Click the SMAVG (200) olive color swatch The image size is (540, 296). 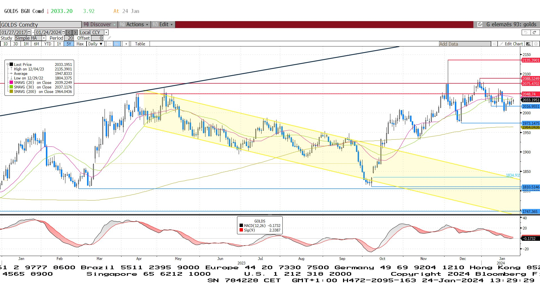[x=11, y=92]
